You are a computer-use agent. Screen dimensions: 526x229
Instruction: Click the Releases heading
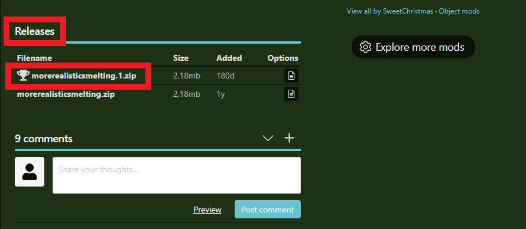point(34,31)
